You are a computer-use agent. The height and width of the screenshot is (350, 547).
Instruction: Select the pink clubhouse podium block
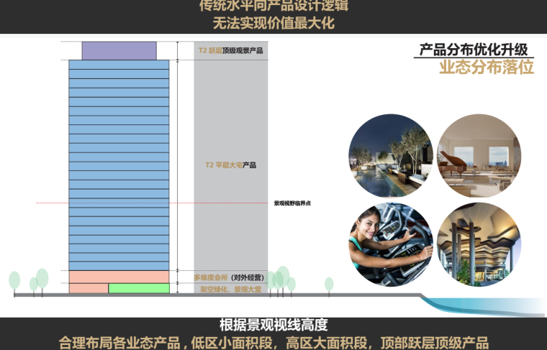[x=119, y=277]
